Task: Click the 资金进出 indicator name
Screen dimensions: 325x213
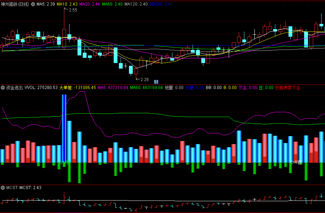Action: point(14,88)
